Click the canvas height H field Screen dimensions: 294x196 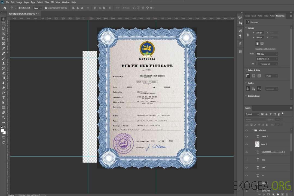[x=260, y=38]
